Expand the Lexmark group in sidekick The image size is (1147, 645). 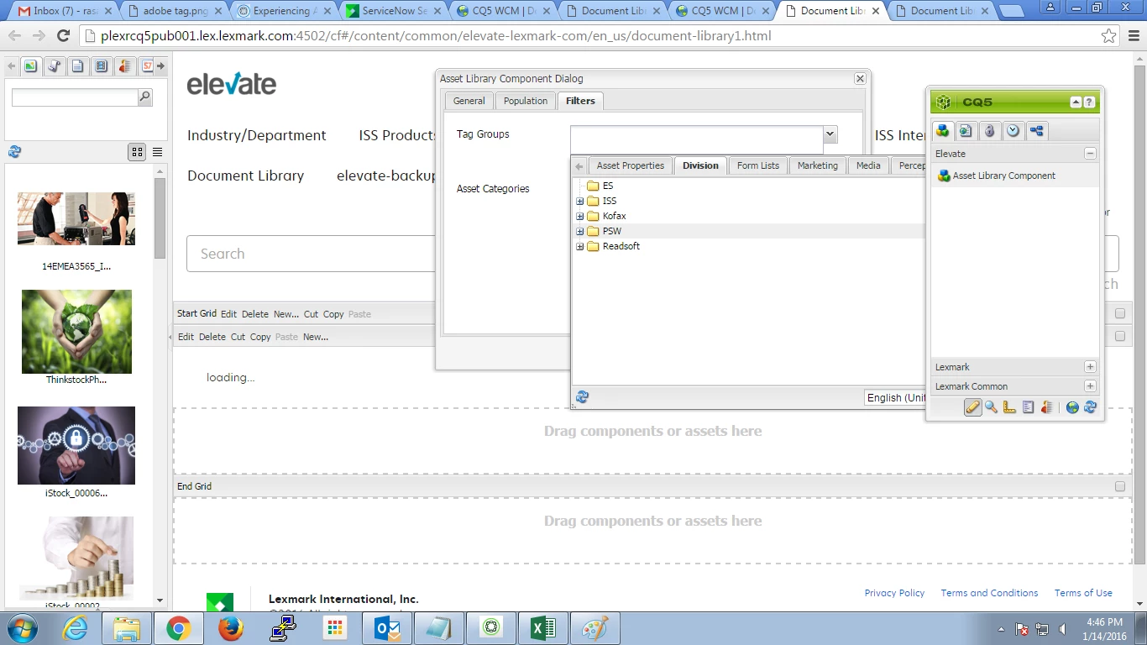pyautogui.click(x=1090, y=367)
